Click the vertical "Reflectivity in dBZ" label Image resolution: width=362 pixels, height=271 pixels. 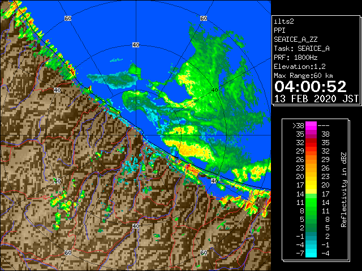point(344,190)
